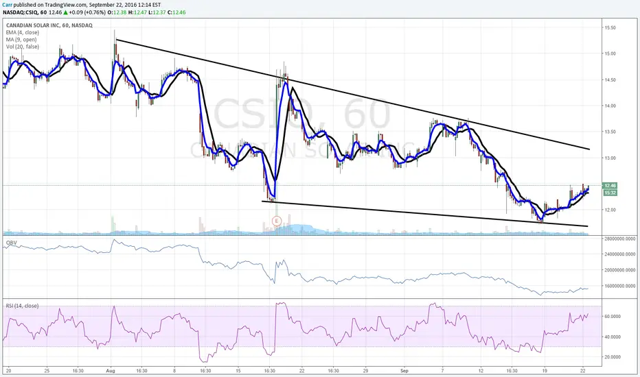640x377 pixels.
Task: Click 24000000.0000 on the OBV axis
Action: (620, 254)
